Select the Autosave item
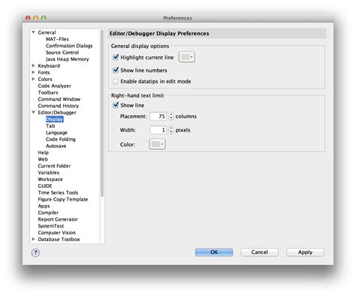The image size is (356, 296). pyautogui.click(x=56, y=146)
